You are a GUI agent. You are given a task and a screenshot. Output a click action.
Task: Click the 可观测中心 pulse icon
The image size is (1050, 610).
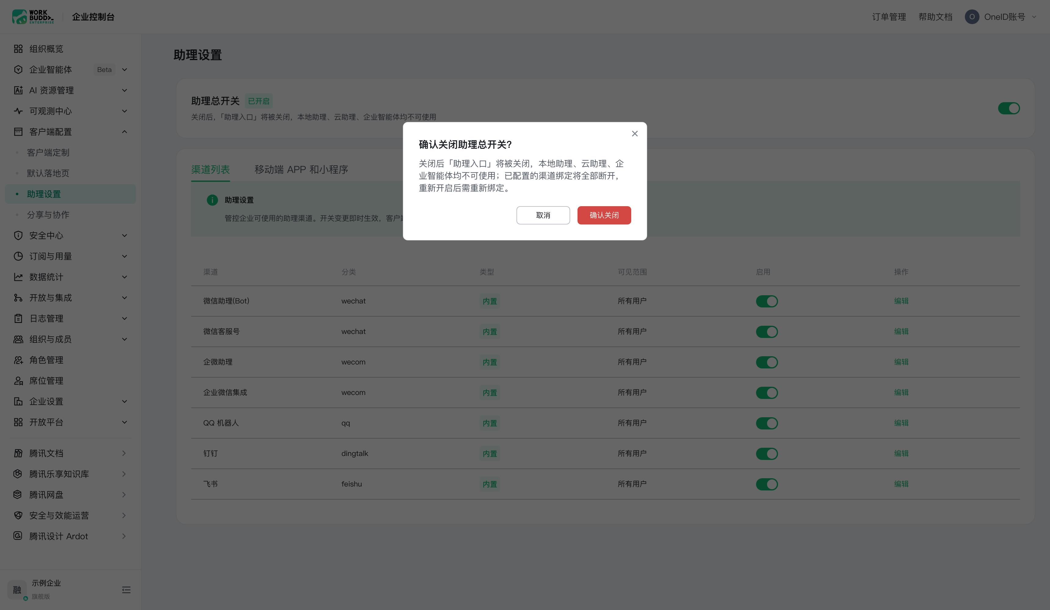(x=18, y=111)
